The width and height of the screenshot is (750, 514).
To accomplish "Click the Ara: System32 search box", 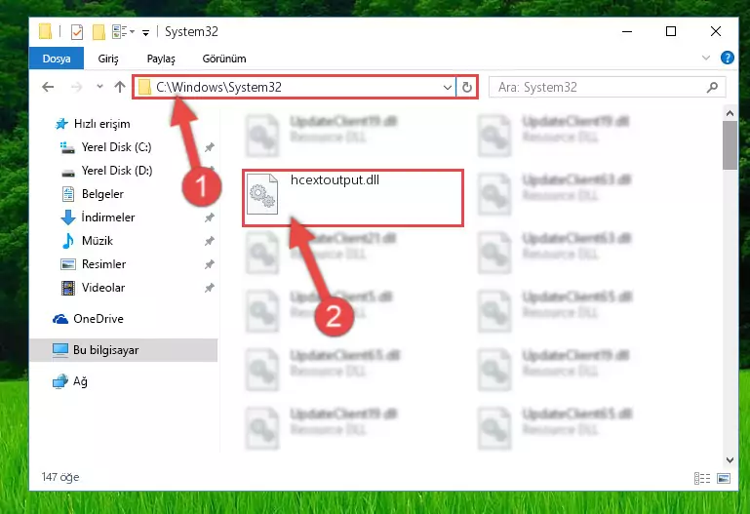I will (x=607, y=87).
